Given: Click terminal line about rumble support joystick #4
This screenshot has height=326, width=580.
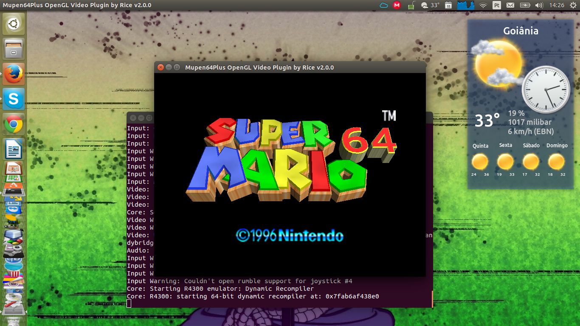Looking at the screenshot, I should coord(239,281).
